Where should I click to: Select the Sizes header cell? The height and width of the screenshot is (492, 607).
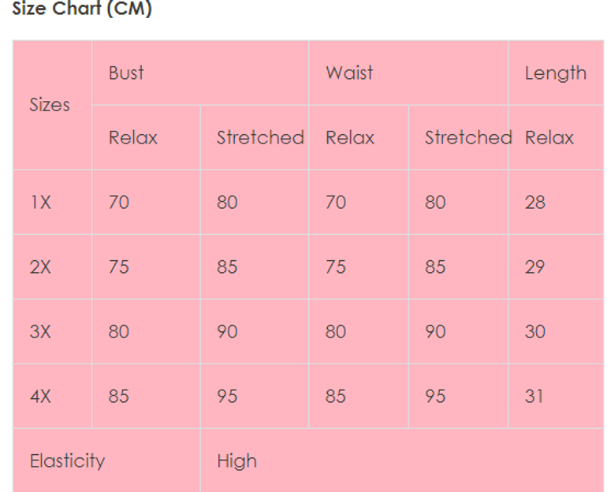pos(52,105)
